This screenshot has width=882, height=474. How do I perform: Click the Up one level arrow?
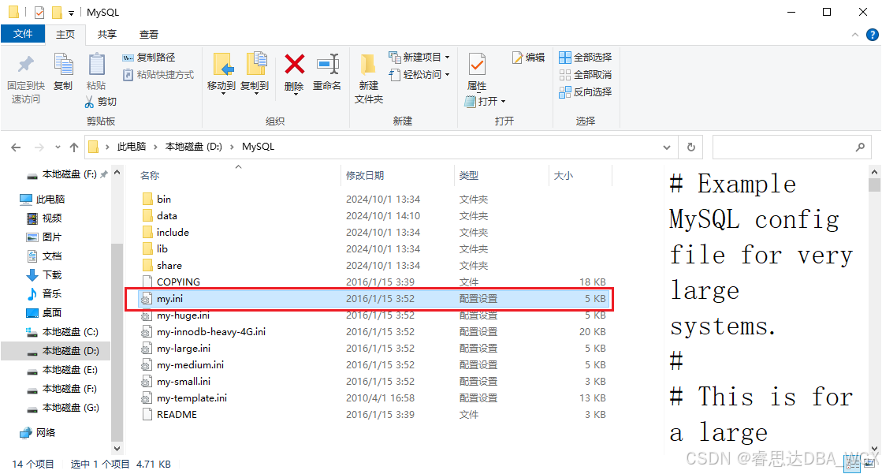click(x=73, y=147)
